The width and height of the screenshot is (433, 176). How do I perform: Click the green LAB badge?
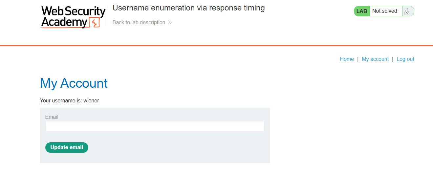pyautogui.click(x=362, y=11)
